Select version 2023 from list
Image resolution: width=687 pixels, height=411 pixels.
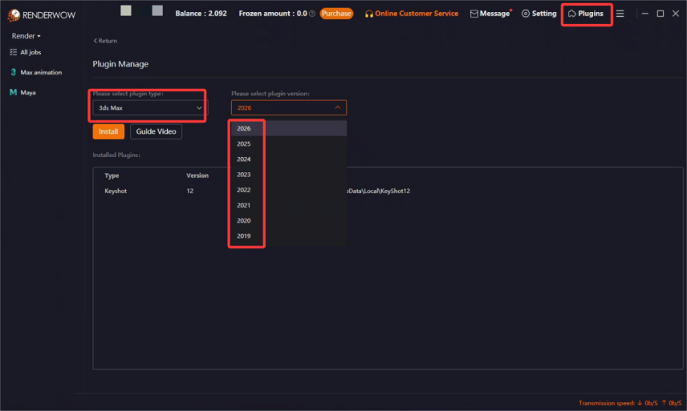click(289, 175)
